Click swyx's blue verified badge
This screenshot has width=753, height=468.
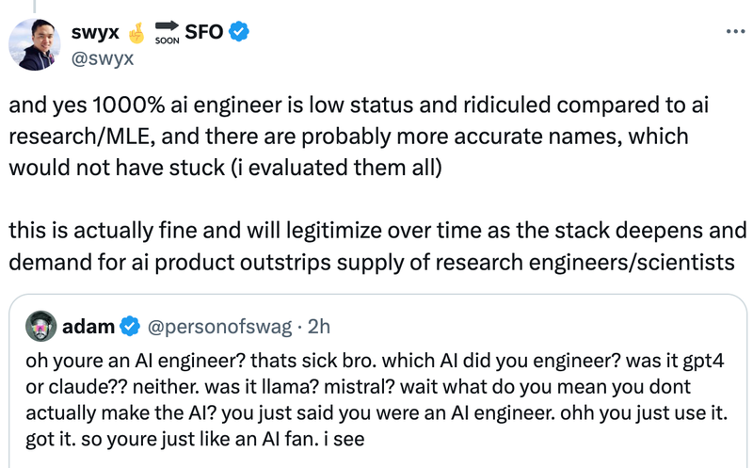pos(239,32)
